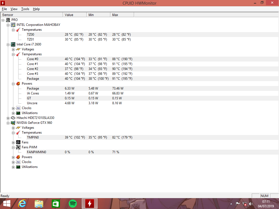Click the HWMonitor taskbar button
Screen dimensions: 279x209
(89, 204)
